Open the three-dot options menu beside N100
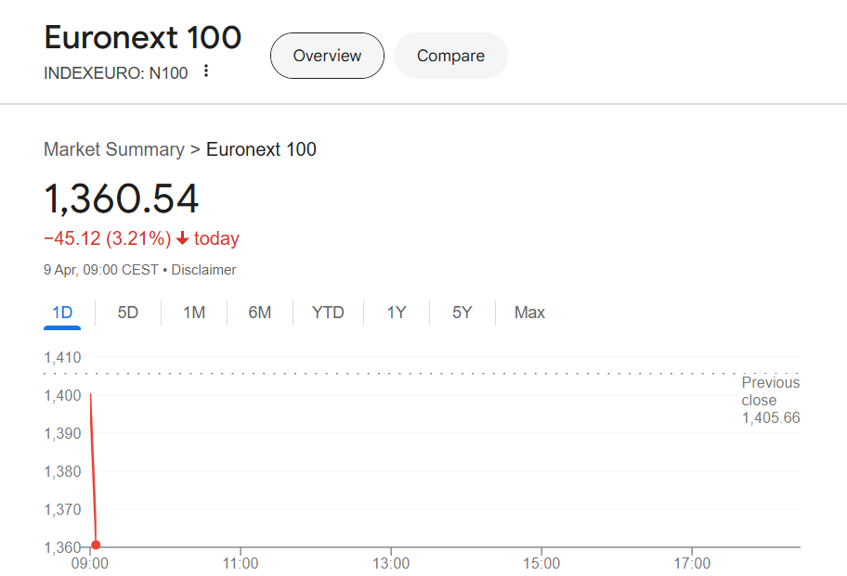The image size is (847, 576). pos(206,70)
